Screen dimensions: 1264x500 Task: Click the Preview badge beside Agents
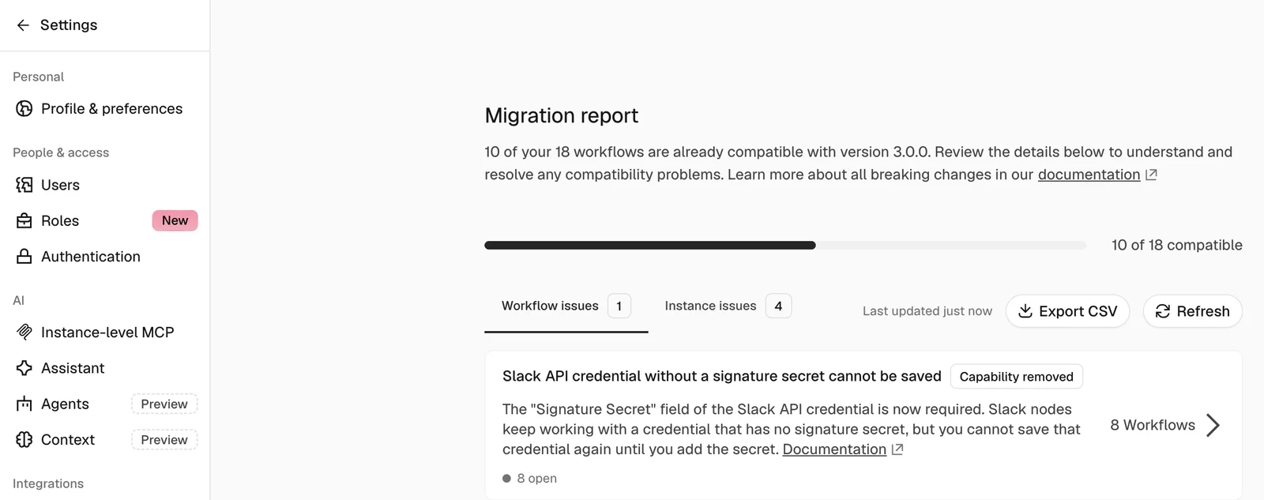[x=164, y=404]
